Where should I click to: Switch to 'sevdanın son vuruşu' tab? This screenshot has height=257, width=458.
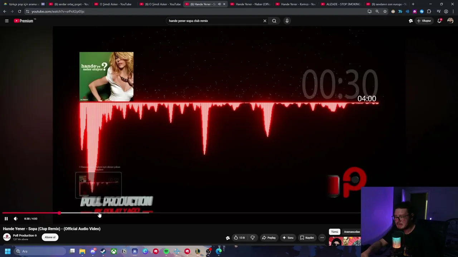tap(387, 4)
